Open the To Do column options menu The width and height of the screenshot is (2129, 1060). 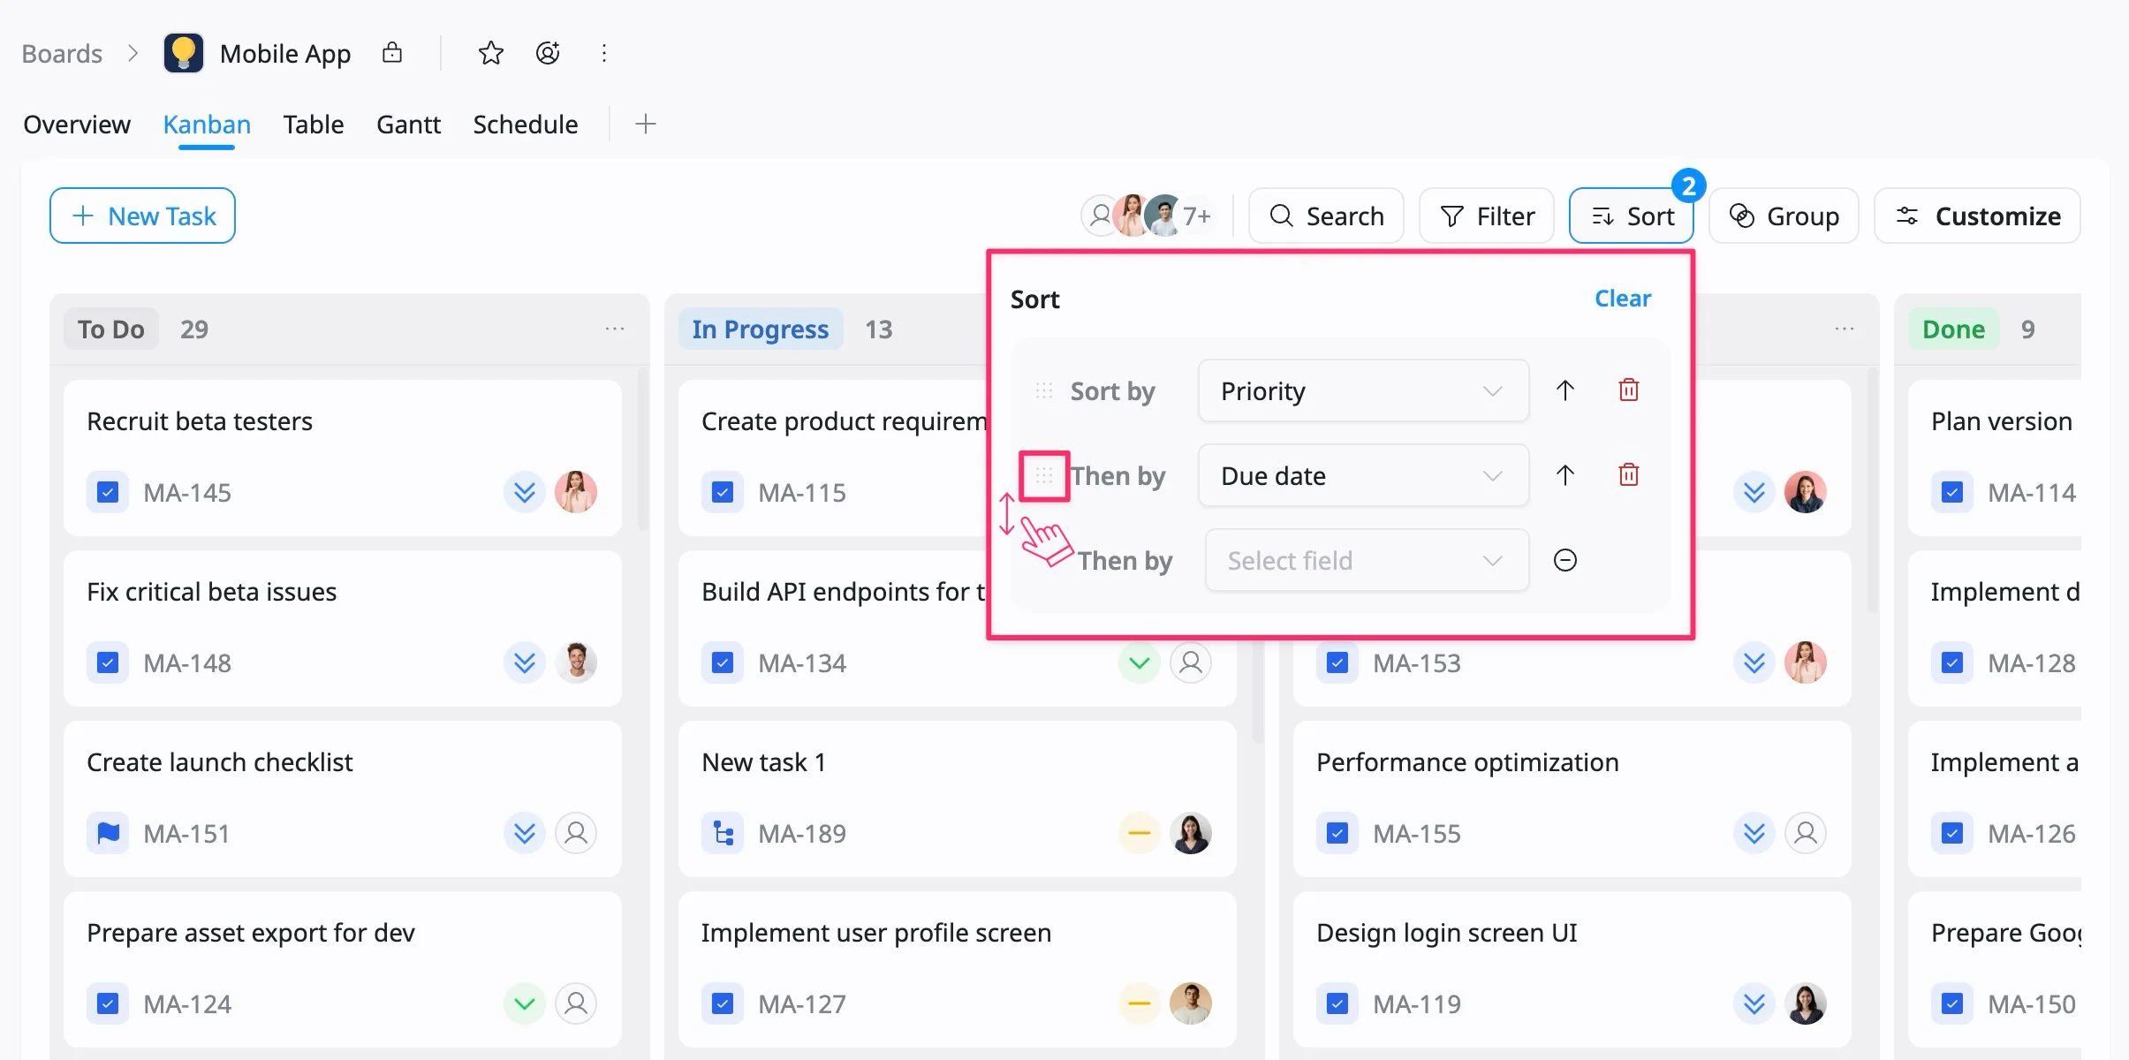coord(615,329)
